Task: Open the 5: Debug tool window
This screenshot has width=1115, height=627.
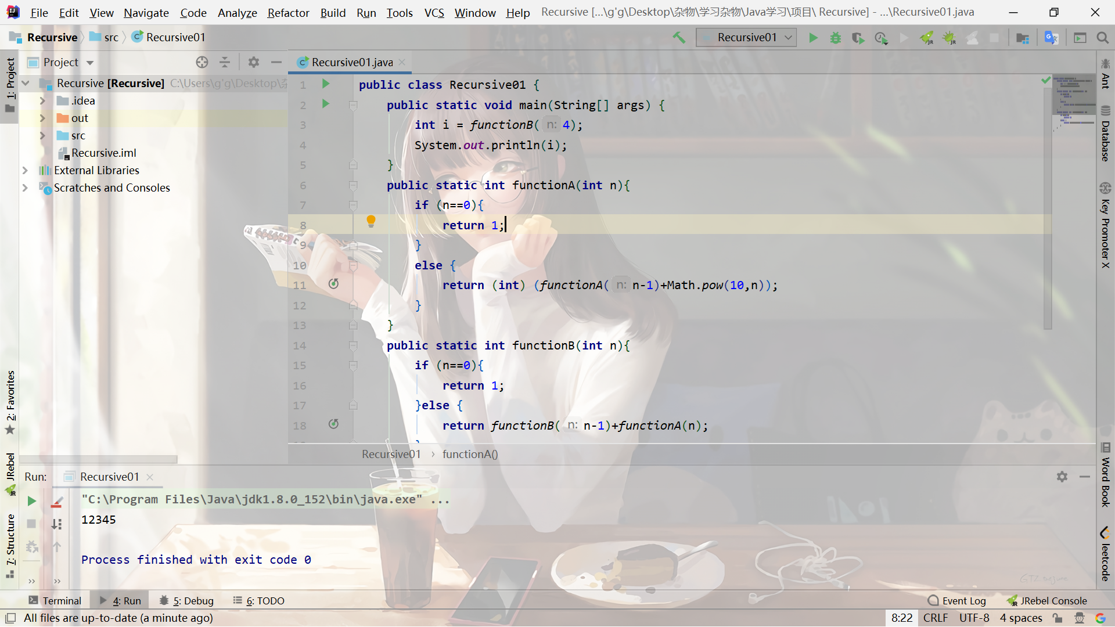Action: (x=186, y=601)
